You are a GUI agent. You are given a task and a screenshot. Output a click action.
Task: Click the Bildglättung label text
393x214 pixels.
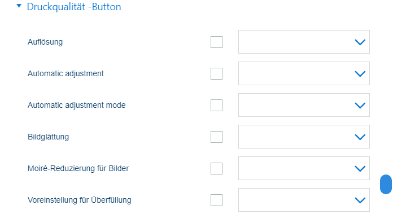(48, 137)
